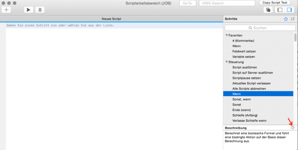The width and height of the screenshot is (298, 150).
Task: Select Verlasse Schleife wenn step
Action: tap(249, 121)
